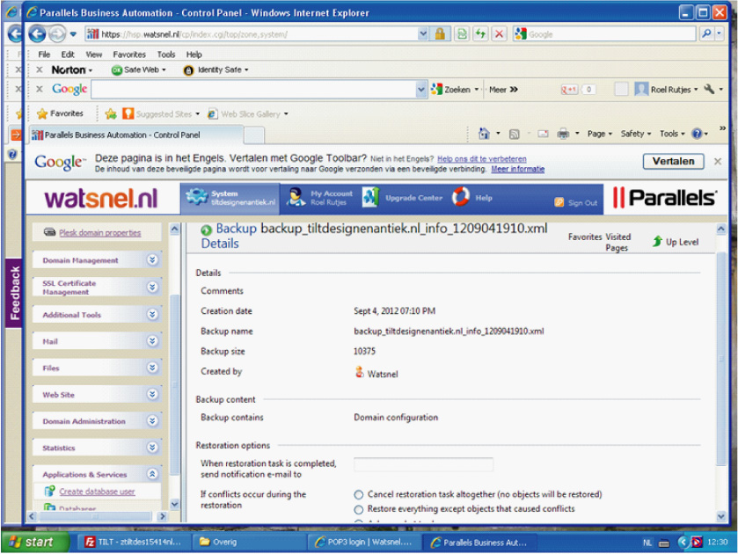Click the Google +1 button in toolbar

click(569, 90)
